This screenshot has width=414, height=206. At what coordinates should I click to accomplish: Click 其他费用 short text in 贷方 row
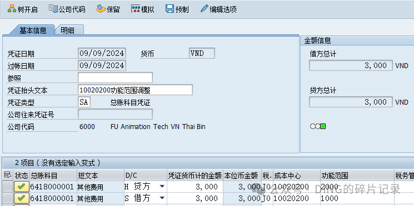[101, 187]
